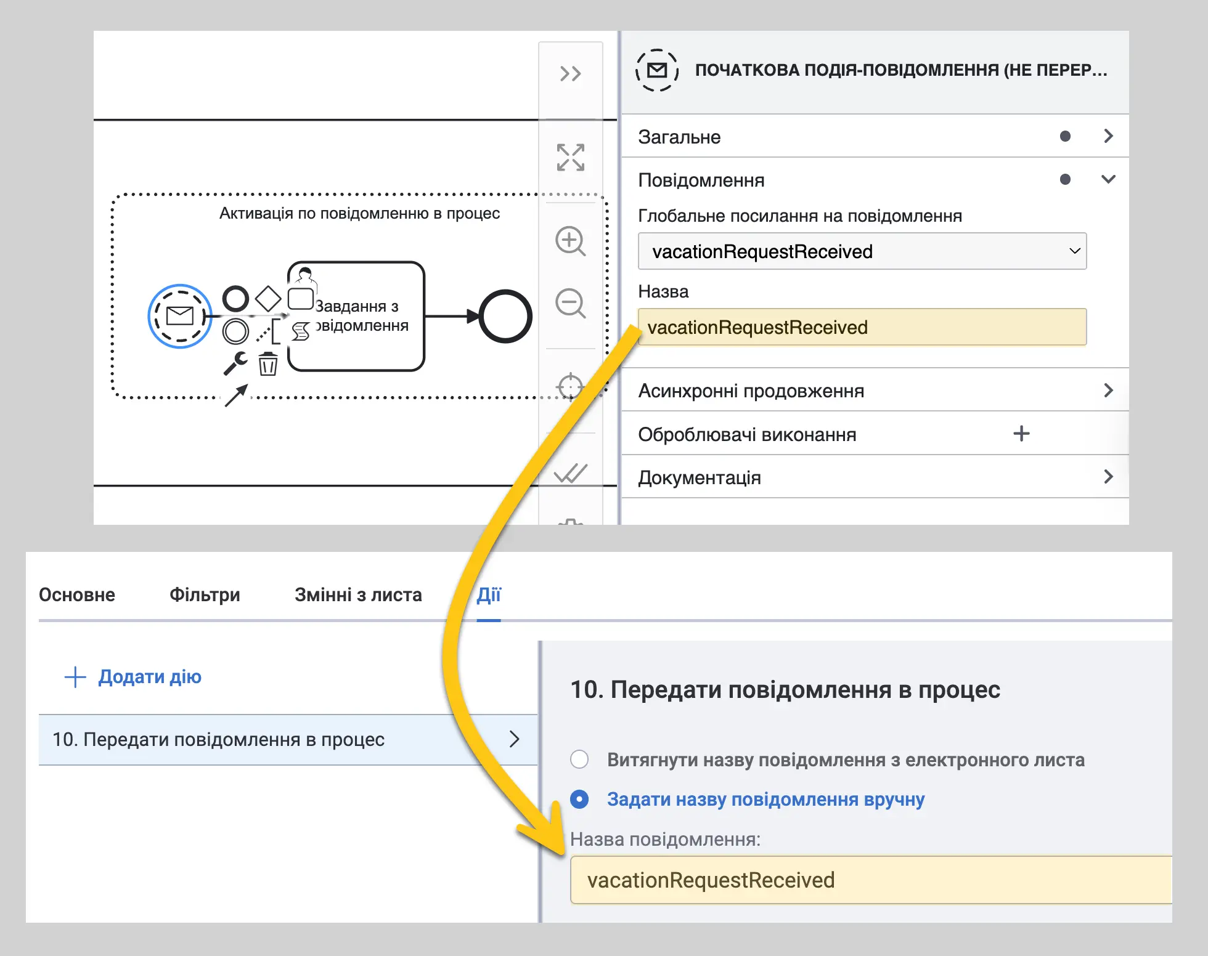Screen dimensions: 1208x956
Task: Select 'Задати назву повідомлення вручну' radio
Action: (579, 799)
